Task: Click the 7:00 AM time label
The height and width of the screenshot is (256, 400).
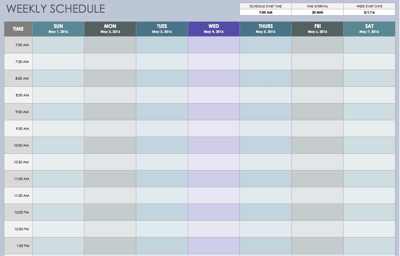Action: [22, 45]
